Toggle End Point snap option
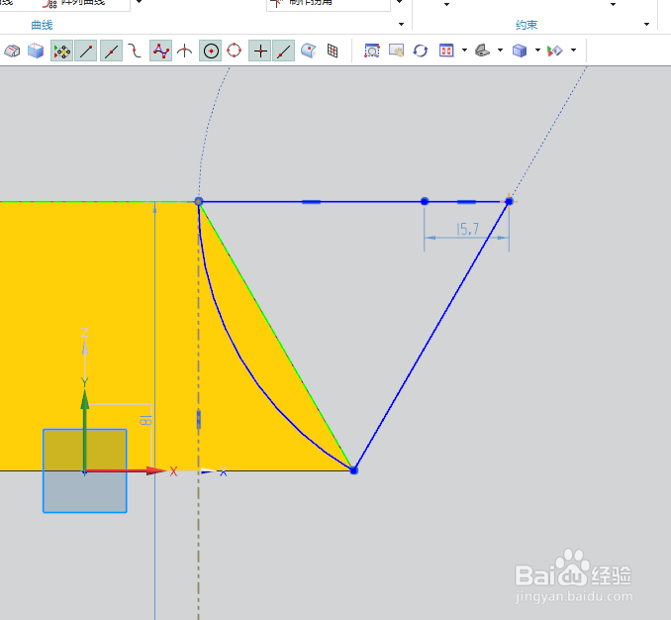 tap(85, 51)
